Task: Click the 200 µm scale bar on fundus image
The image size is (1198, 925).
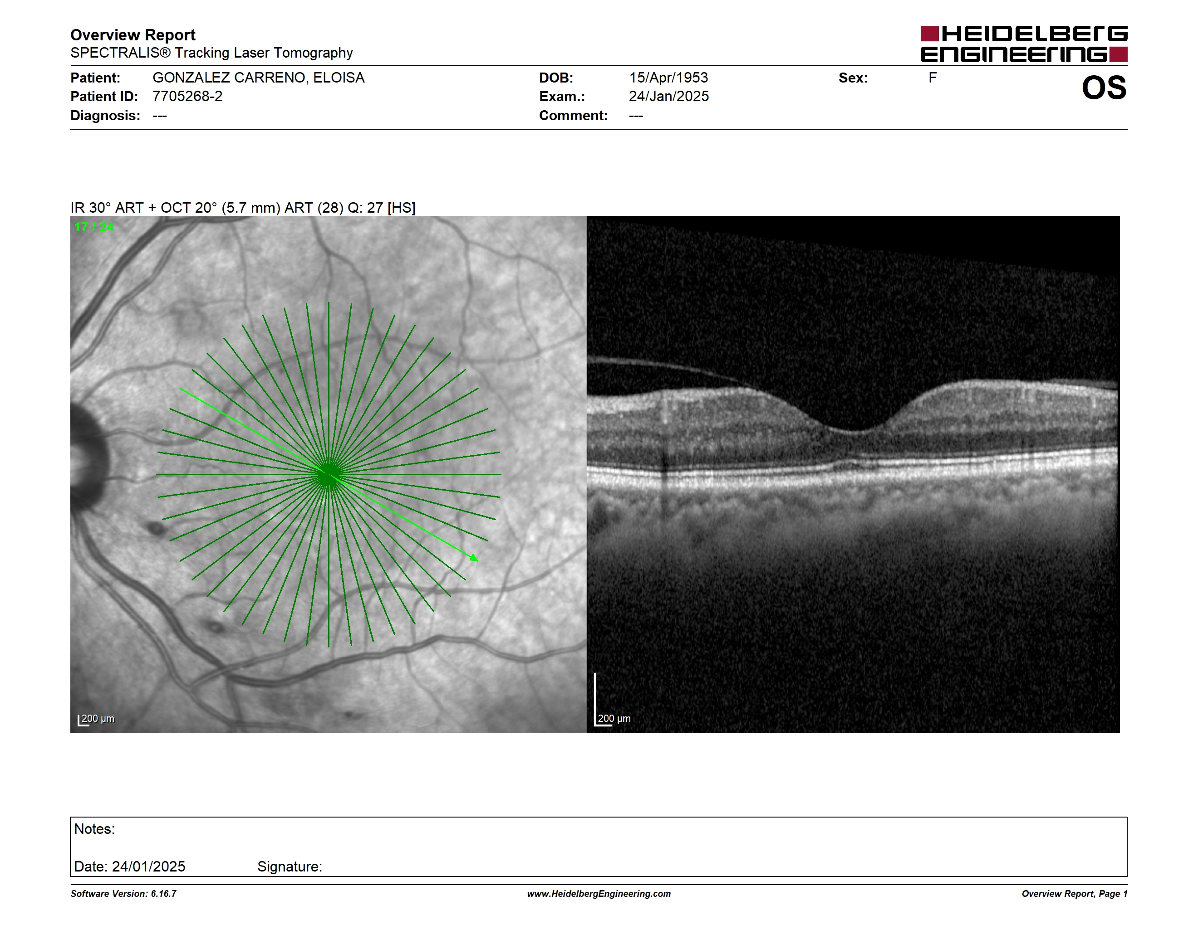Action: [96, 720]
